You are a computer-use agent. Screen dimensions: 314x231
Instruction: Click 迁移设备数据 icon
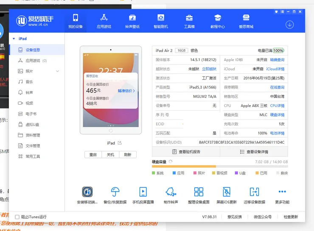[254, 192]
